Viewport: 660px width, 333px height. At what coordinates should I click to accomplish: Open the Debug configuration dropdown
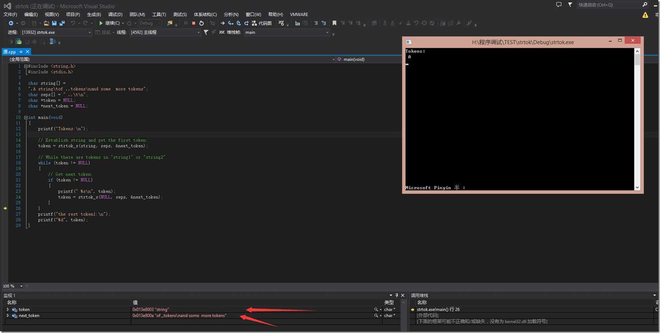tap(150, 23)
